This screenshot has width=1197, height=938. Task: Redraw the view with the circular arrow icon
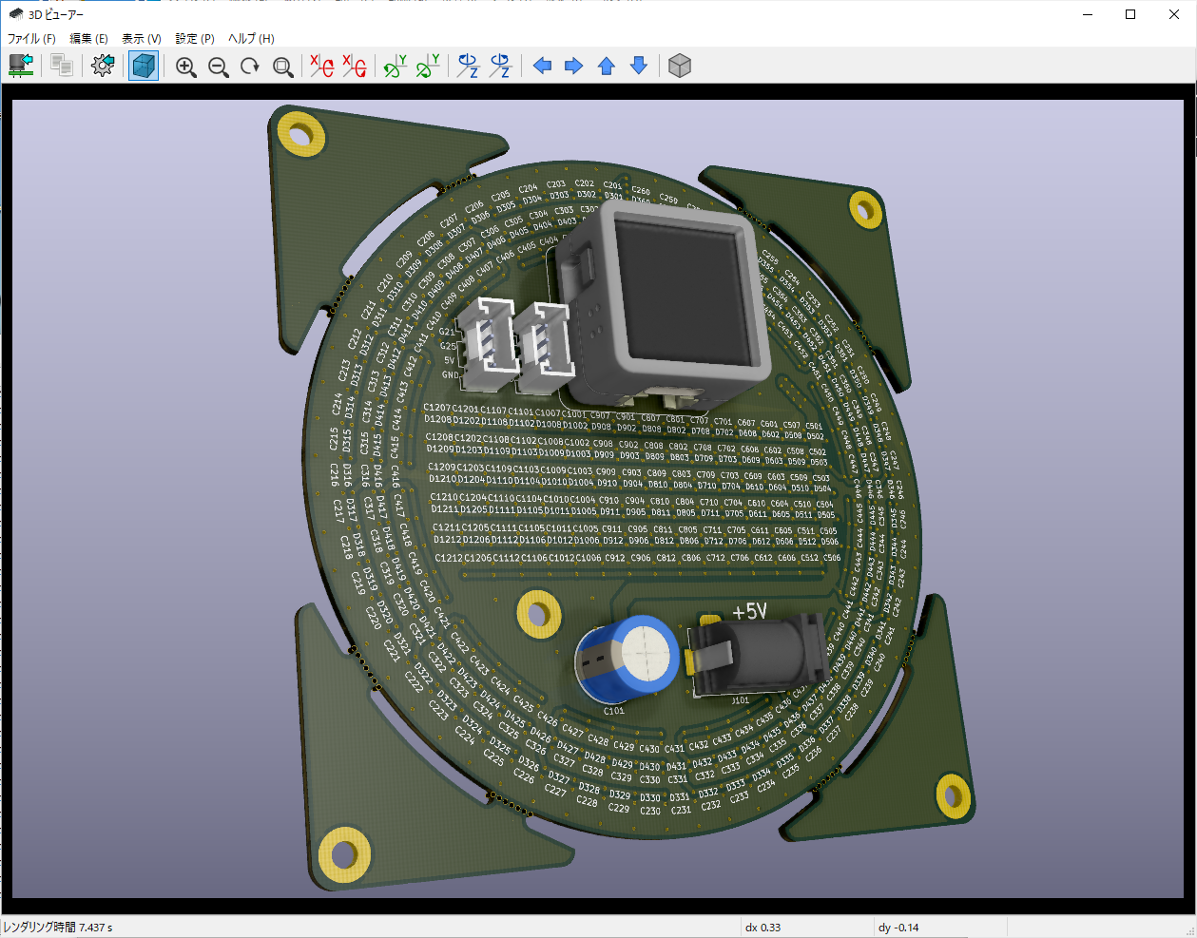click(250, 66)
